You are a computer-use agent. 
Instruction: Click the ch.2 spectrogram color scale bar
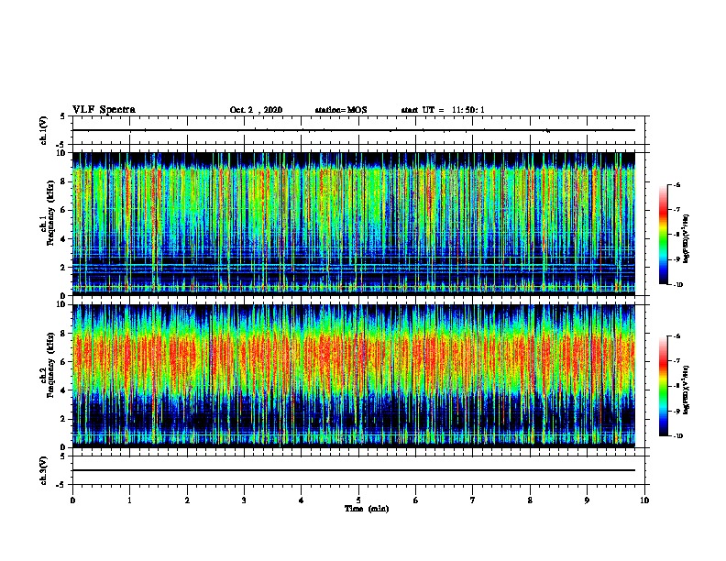(663, 386)
